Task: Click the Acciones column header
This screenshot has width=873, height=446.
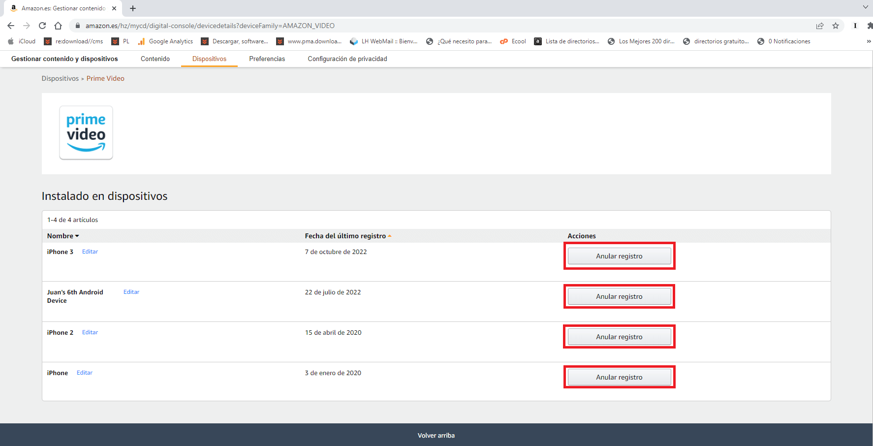Action: 582,236
